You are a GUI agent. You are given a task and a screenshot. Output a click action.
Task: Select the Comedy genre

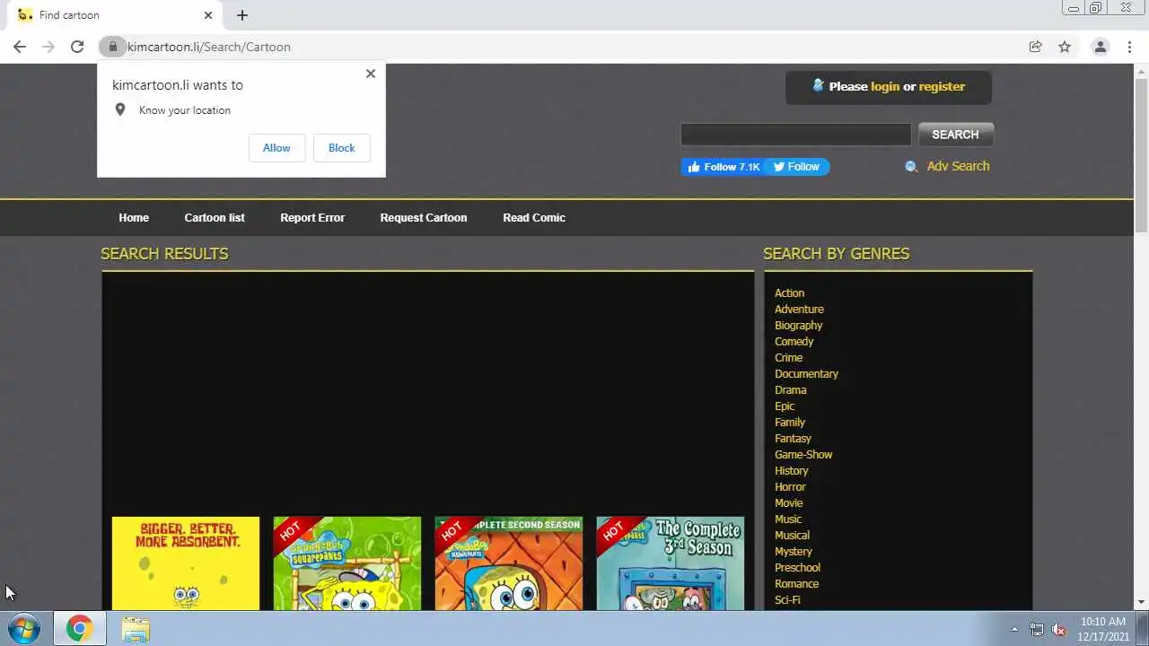pos(794,342)
